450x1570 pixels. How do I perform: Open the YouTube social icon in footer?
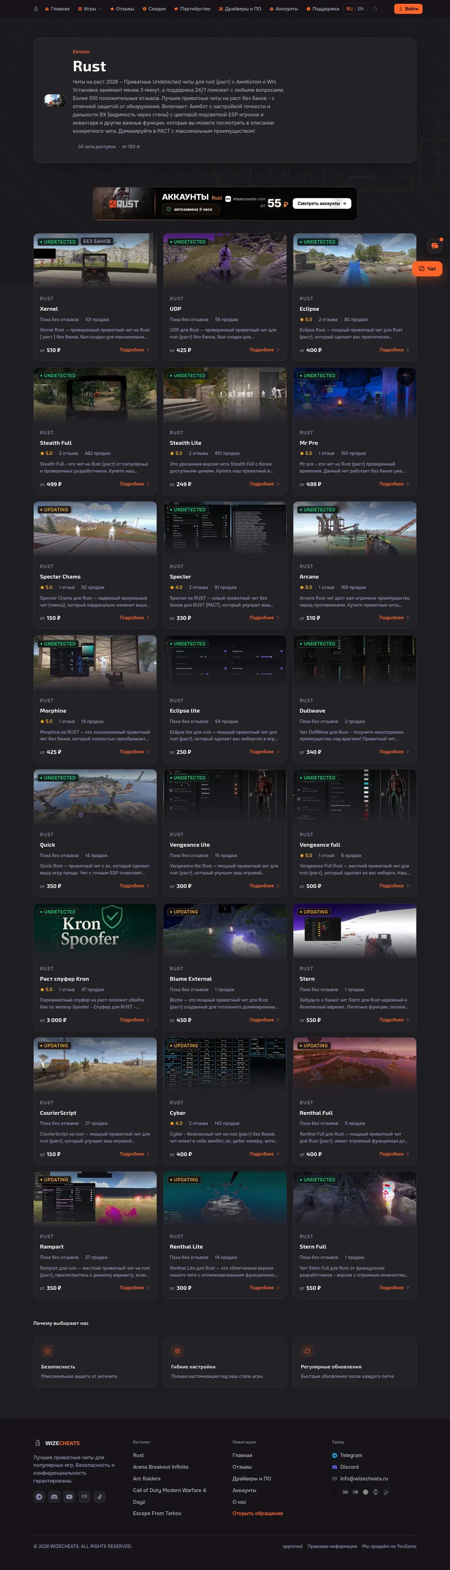click(69, 1496)
